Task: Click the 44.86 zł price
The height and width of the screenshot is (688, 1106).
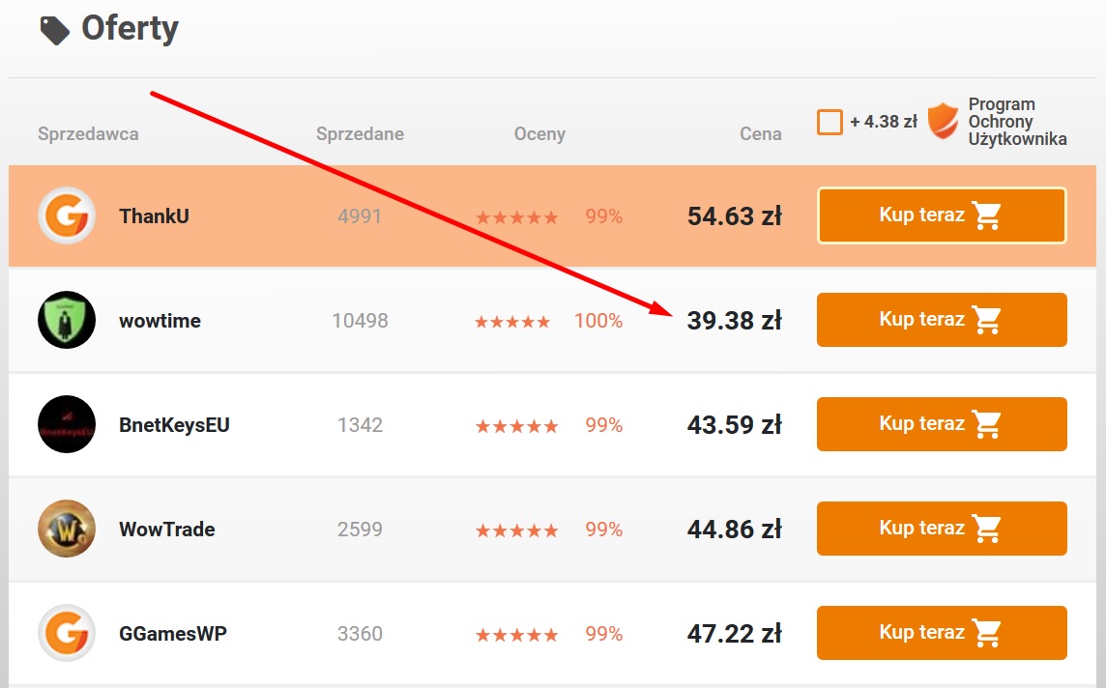Action: (x=735, y=529)
